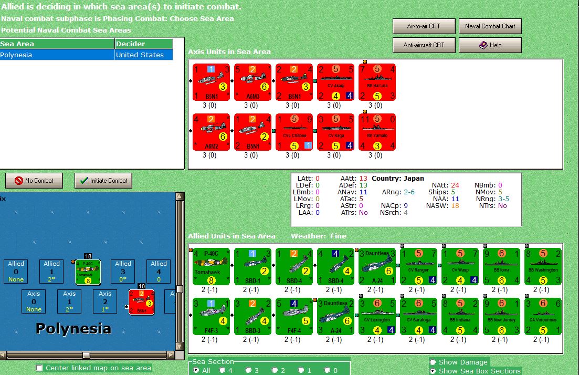Image resolution: width=579 pixels, height=375 pixels.
Task: Click the map's horizontal scrollbar right arrow
Action: pos(171,355)
